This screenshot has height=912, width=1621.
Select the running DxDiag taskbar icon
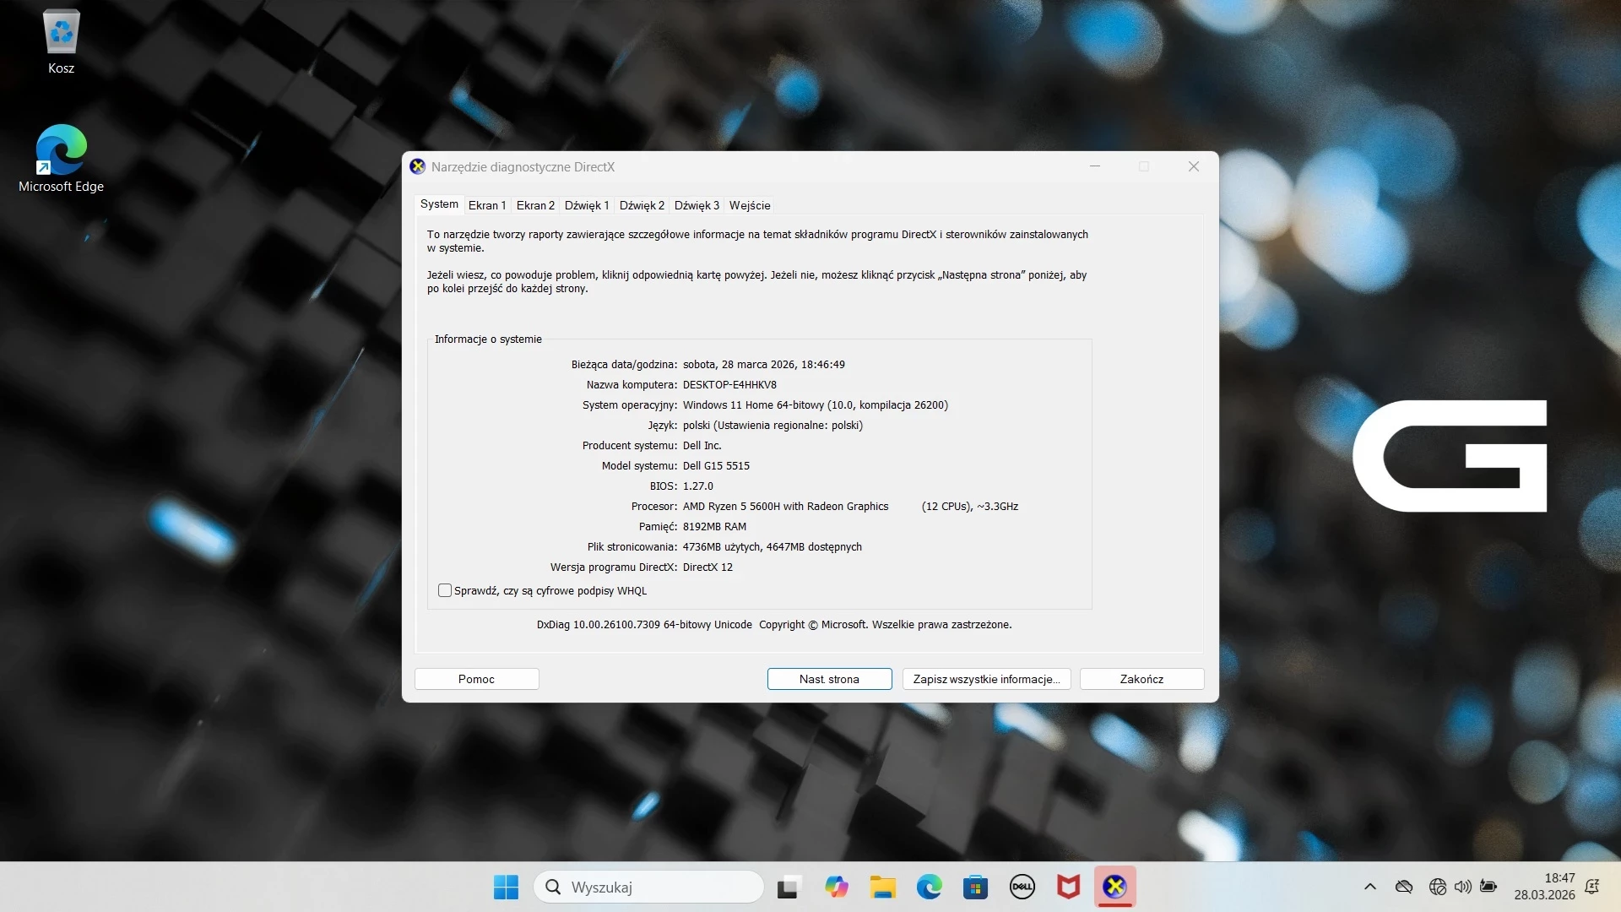click(x=1114, y=887)
